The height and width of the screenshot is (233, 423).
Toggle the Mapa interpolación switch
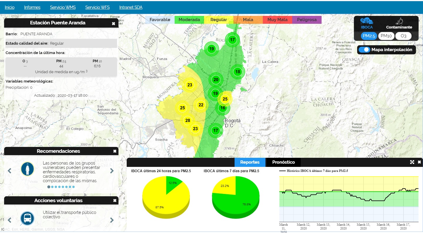[365, 50]
